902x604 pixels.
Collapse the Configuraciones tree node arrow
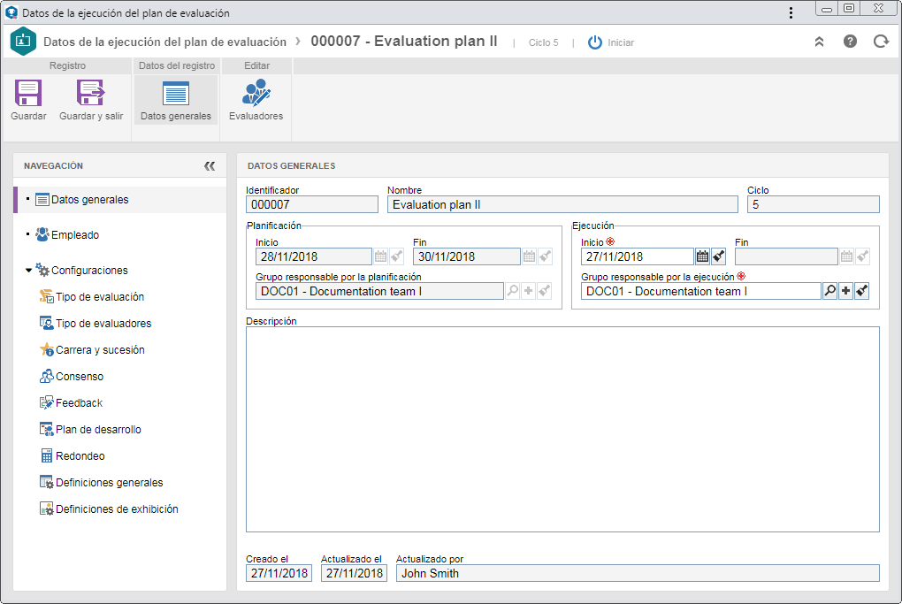[28, 271]
